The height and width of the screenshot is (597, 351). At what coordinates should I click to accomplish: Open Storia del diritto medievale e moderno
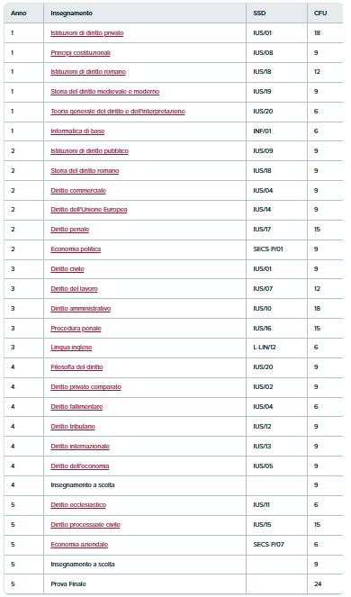click(x=105, y=92)
